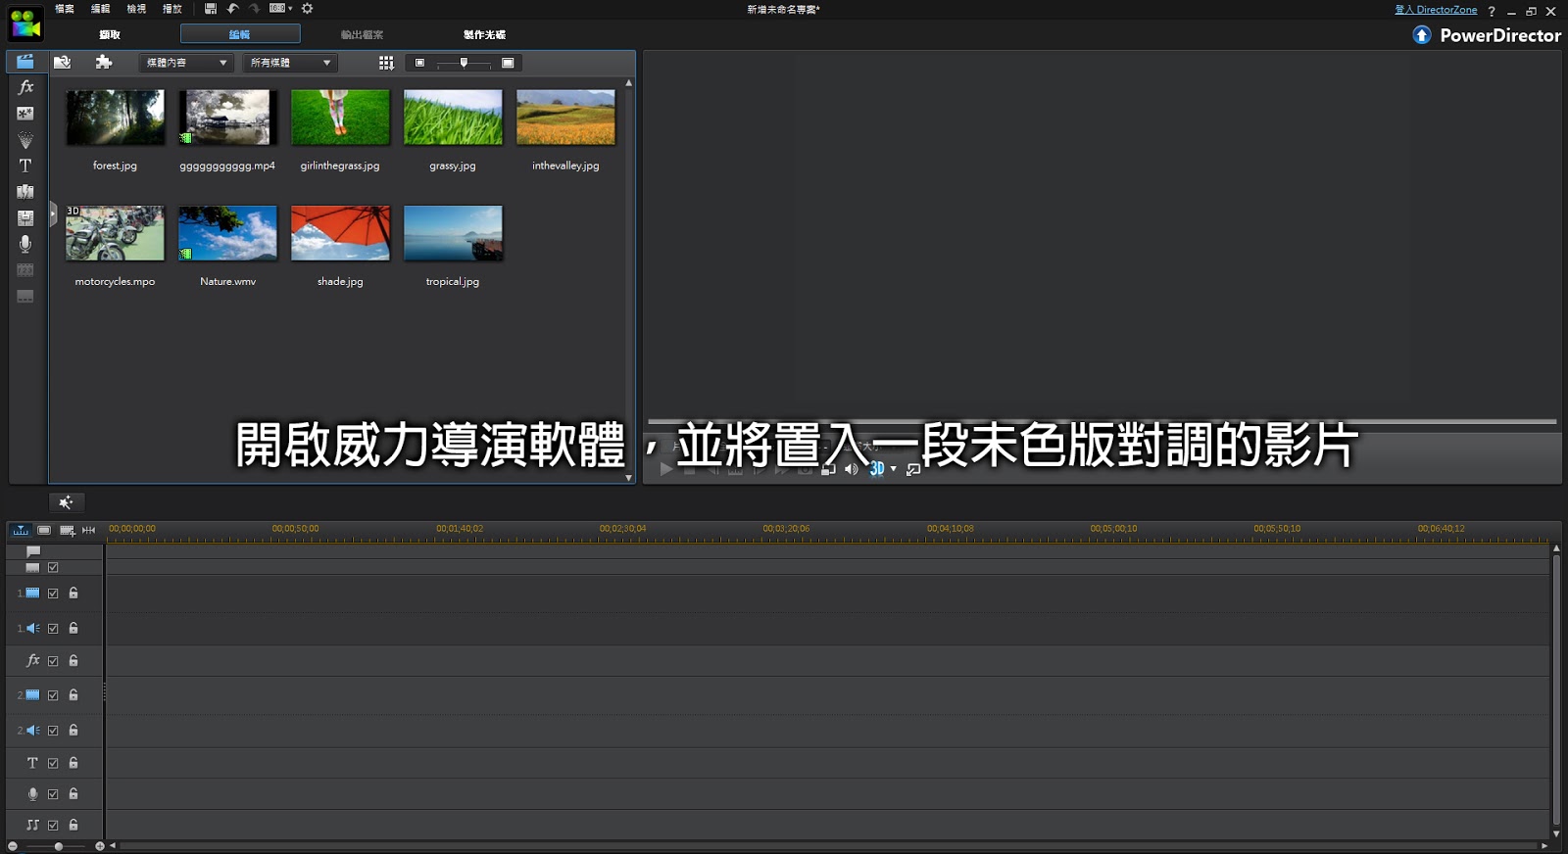This screenshot has height=854, width=1568.
Task: Open preferences gear icon in top bar
Action: click(x=307, y=9)
